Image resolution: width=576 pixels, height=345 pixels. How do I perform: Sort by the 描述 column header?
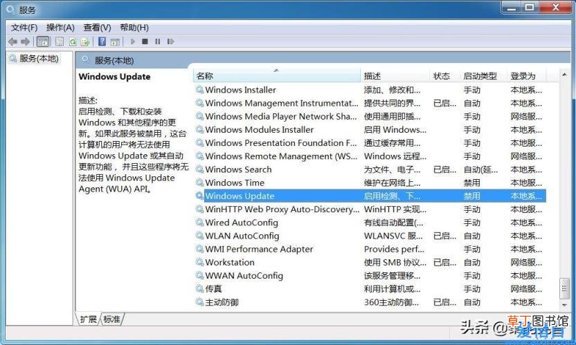click(395, 76)
